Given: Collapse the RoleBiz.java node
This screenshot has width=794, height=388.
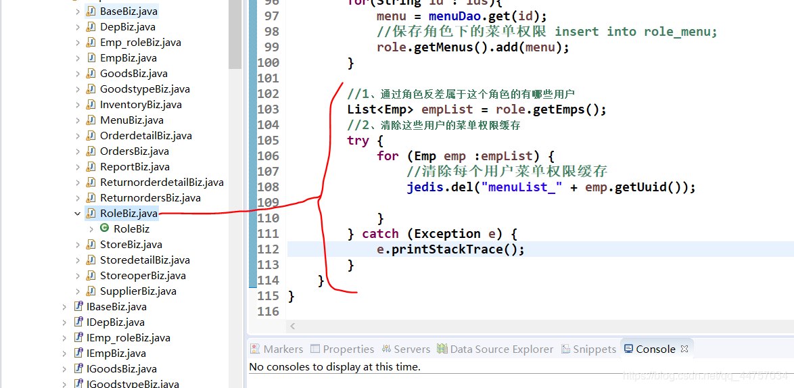Looking at the screenshot, I should [78, 214].
